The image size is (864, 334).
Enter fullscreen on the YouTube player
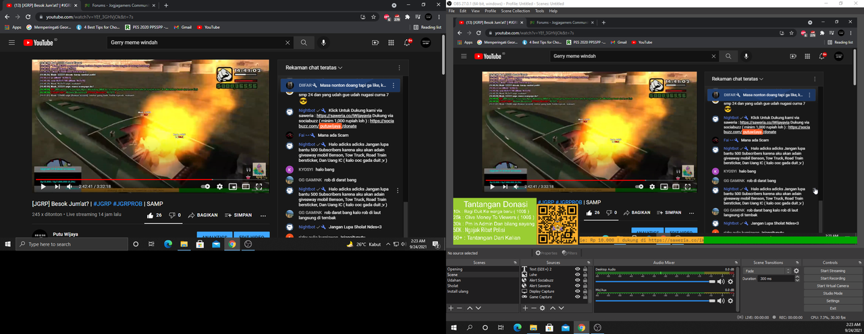coord(259,186)
